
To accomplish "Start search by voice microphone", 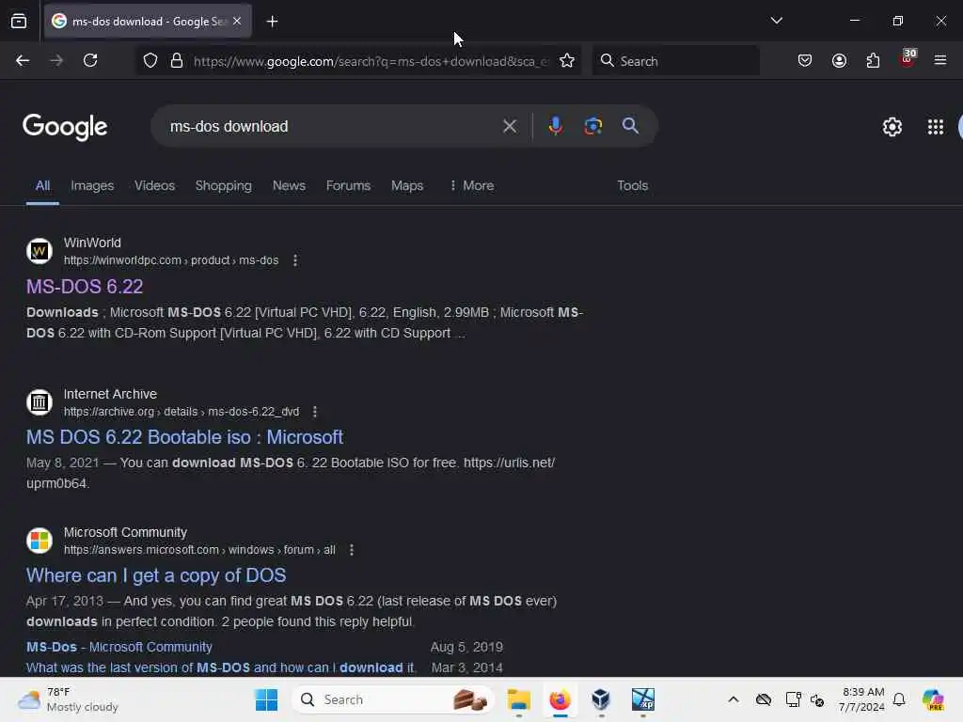I will click(x=555, y=126).
